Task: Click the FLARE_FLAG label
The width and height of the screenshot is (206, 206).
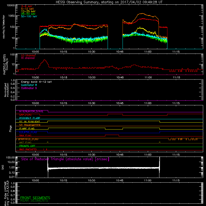Action: (x=27, y=128)
